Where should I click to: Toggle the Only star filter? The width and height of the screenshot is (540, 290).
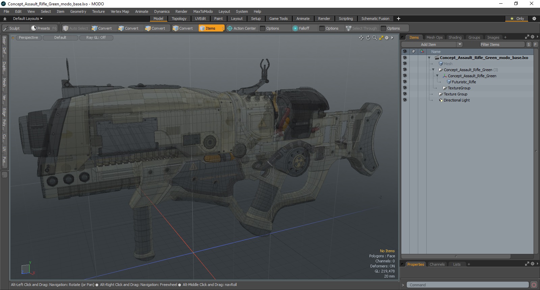[x=517, y=19]
